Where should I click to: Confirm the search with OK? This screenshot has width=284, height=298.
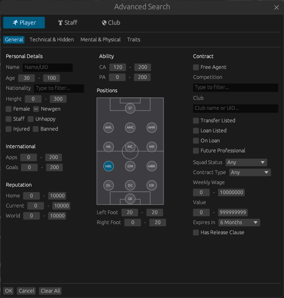point(8,291)
